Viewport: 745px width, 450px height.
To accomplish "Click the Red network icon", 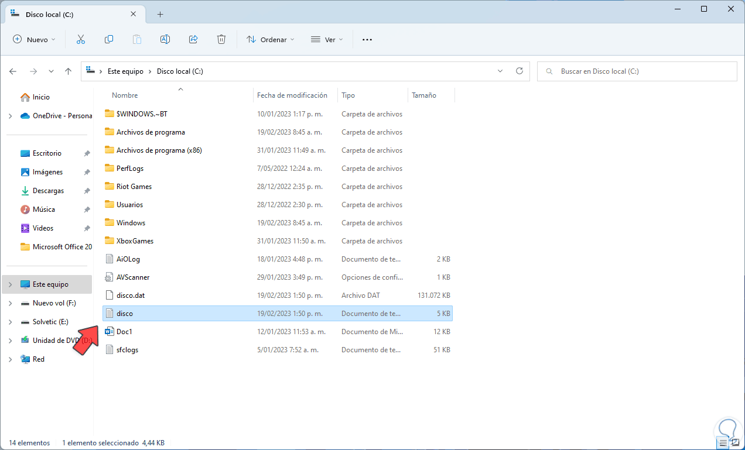I will (25, 359).
